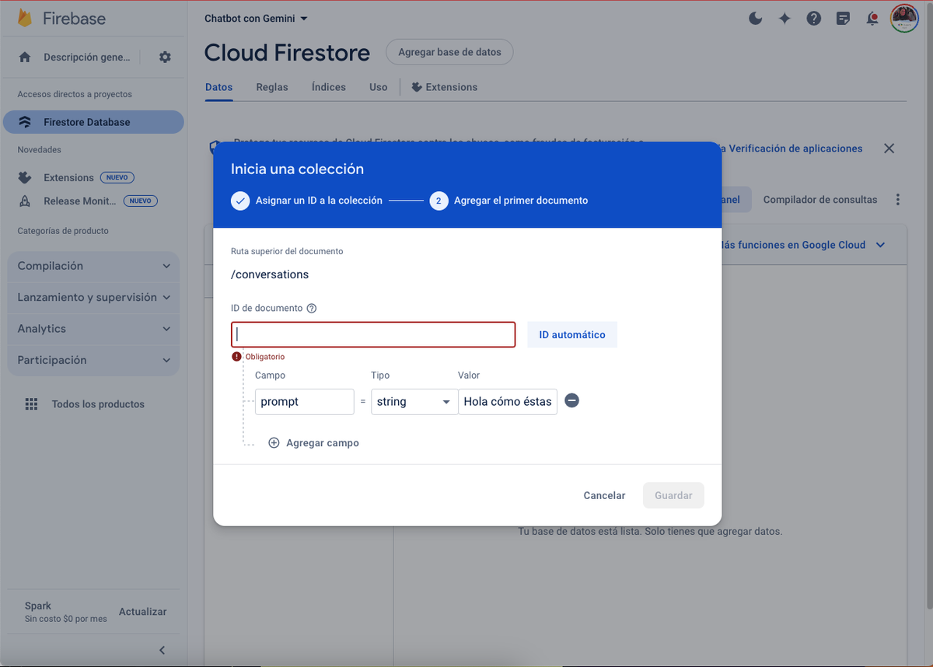Click the /conversations path text
The image size is (933, 667).
click(270, 274)
